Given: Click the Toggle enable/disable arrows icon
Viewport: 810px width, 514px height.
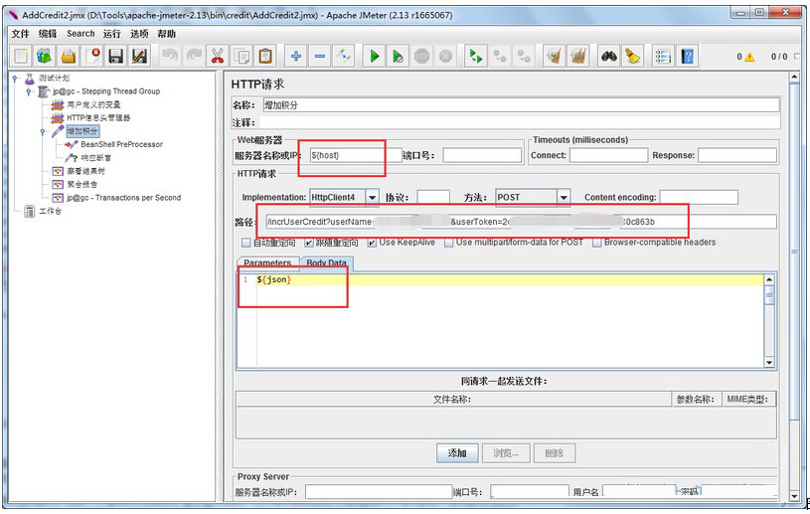Looking at the screenshot, I should [x=344, y=56].
